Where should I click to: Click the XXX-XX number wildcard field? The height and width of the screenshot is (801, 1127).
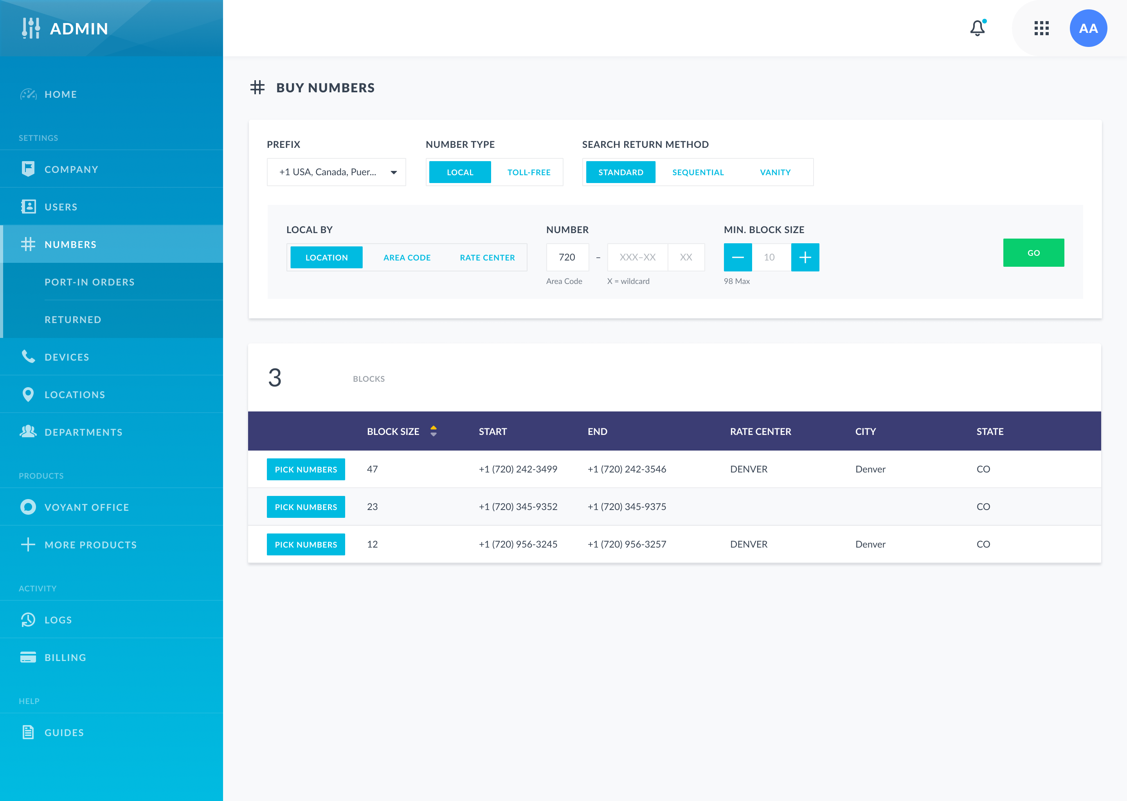(x=637, y=257)
